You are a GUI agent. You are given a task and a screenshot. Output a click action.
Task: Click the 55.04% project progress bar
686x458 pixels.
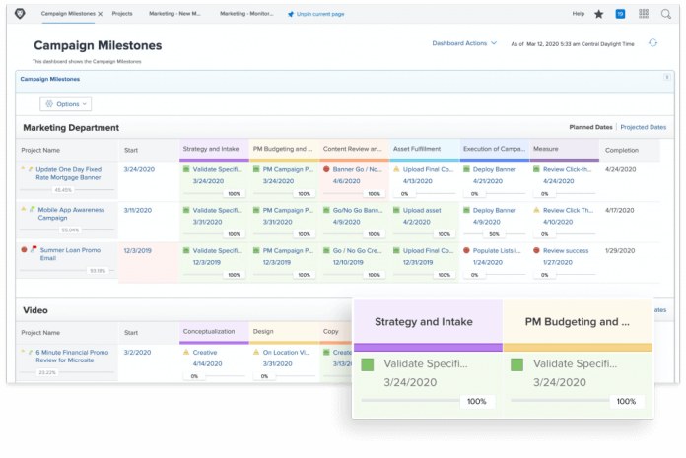tap(66, 229)
